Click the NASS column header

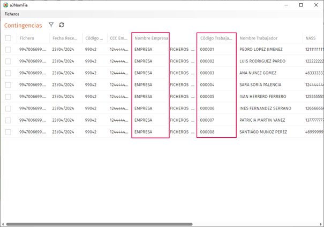(x=311, y=38)
